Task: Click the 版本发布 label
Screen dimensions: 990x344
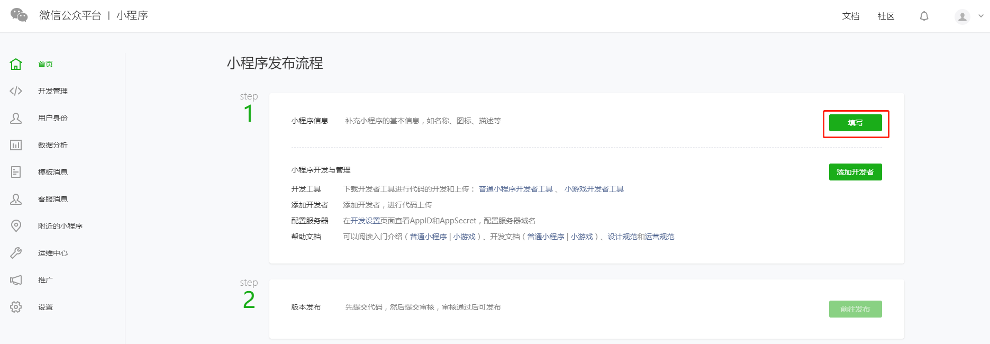Action: point(306,307)
